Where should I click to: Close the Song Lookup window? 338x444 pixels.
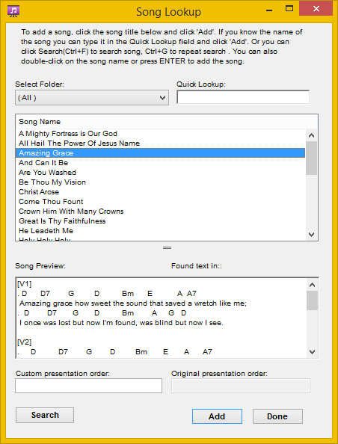click(x=316, y=9)
